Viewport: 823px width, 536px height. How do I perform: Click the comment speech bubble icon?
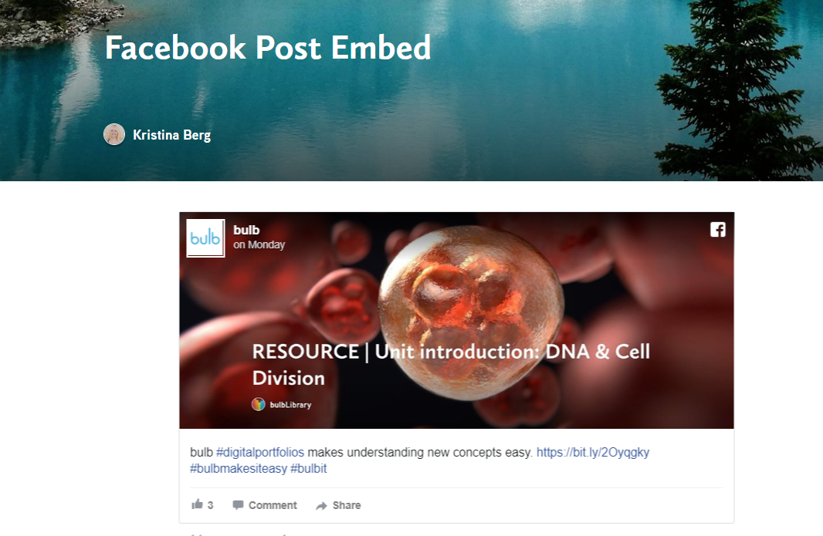(x=238, y=505)
